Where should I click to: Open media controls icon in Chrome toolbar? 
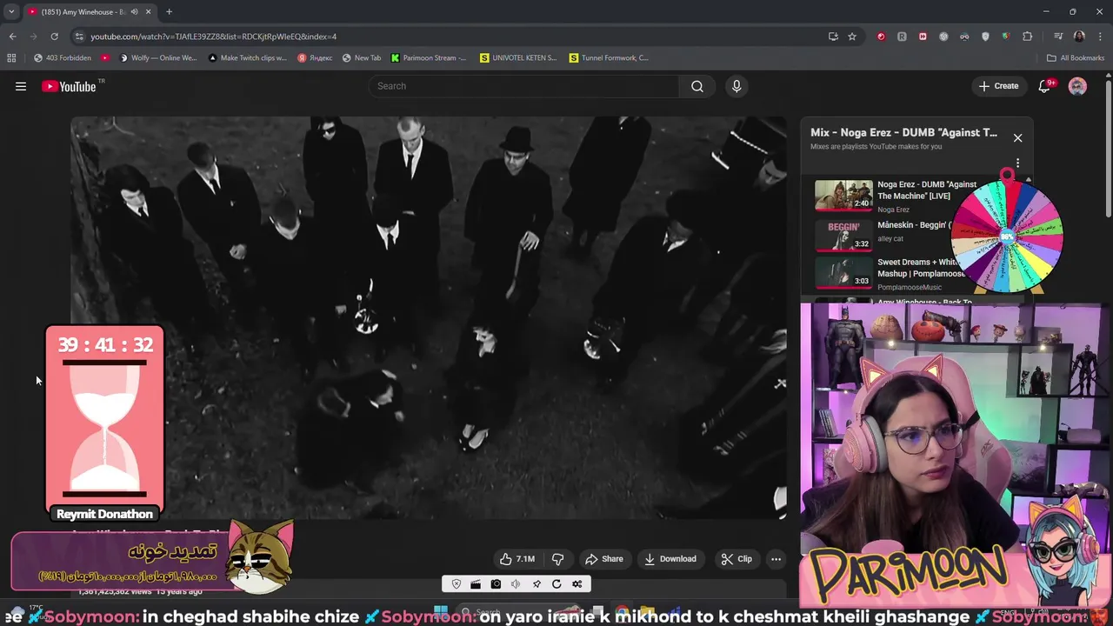[x=1058, y=37]
